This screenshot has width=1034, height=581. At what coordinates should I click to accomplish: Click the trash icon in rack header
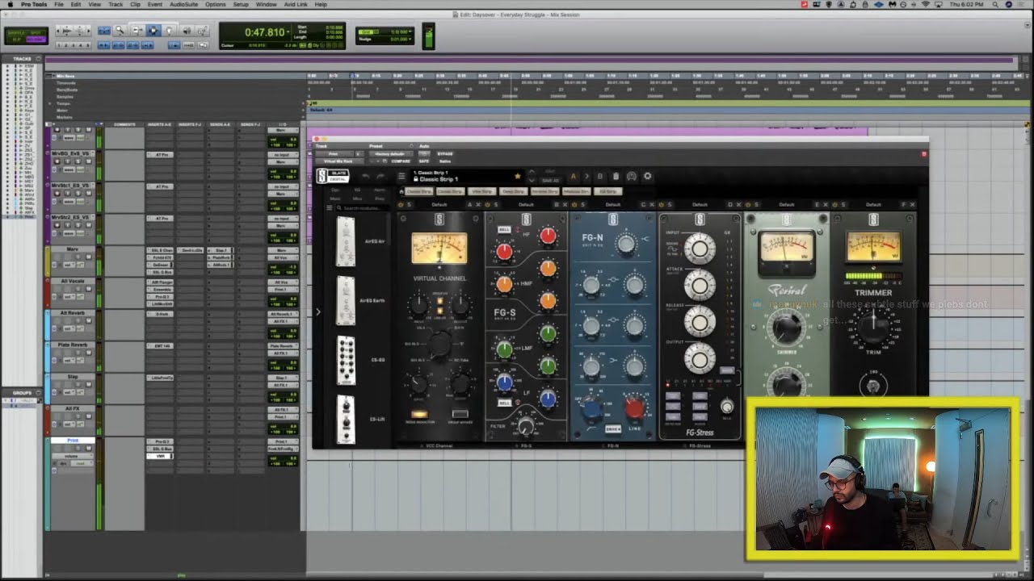tap(616, 176)
